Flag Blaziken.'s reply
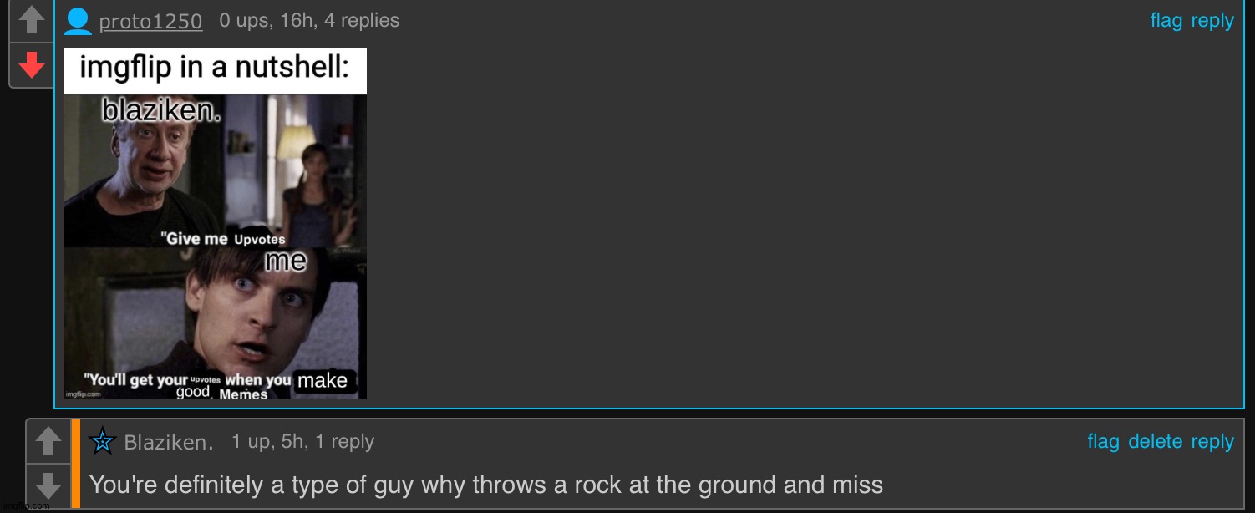 1103,442
